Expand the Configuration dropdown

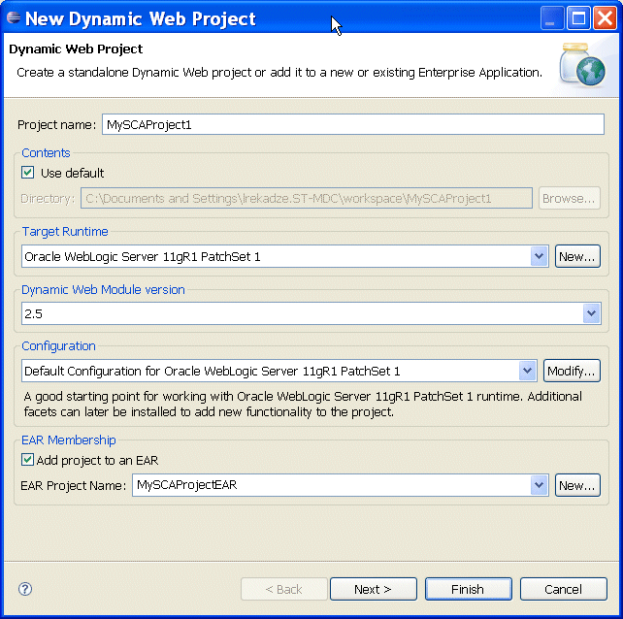click(527, 371)
